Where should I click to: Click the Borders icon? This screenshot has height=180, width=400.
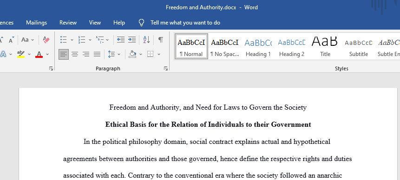coord(151,54)
